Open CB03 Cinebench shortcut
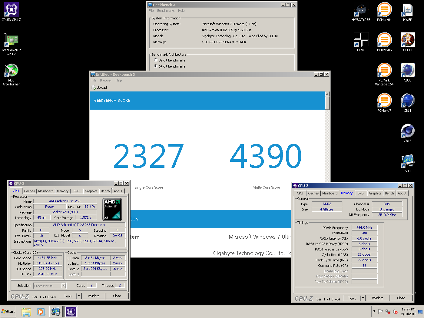This screenshot has height=318, width=424. click(x=408, y=72)
